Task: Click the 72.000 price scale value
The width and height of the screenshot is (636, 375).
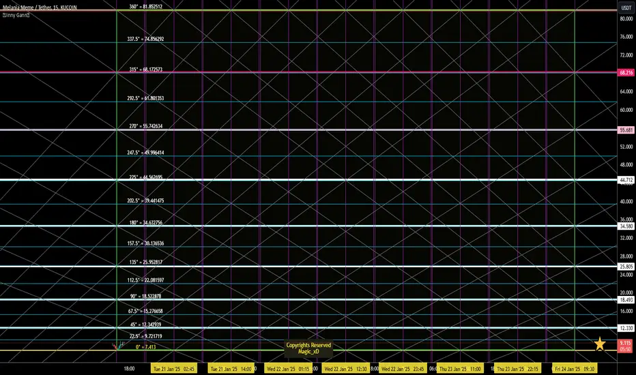Action: (x=626, y=55)
